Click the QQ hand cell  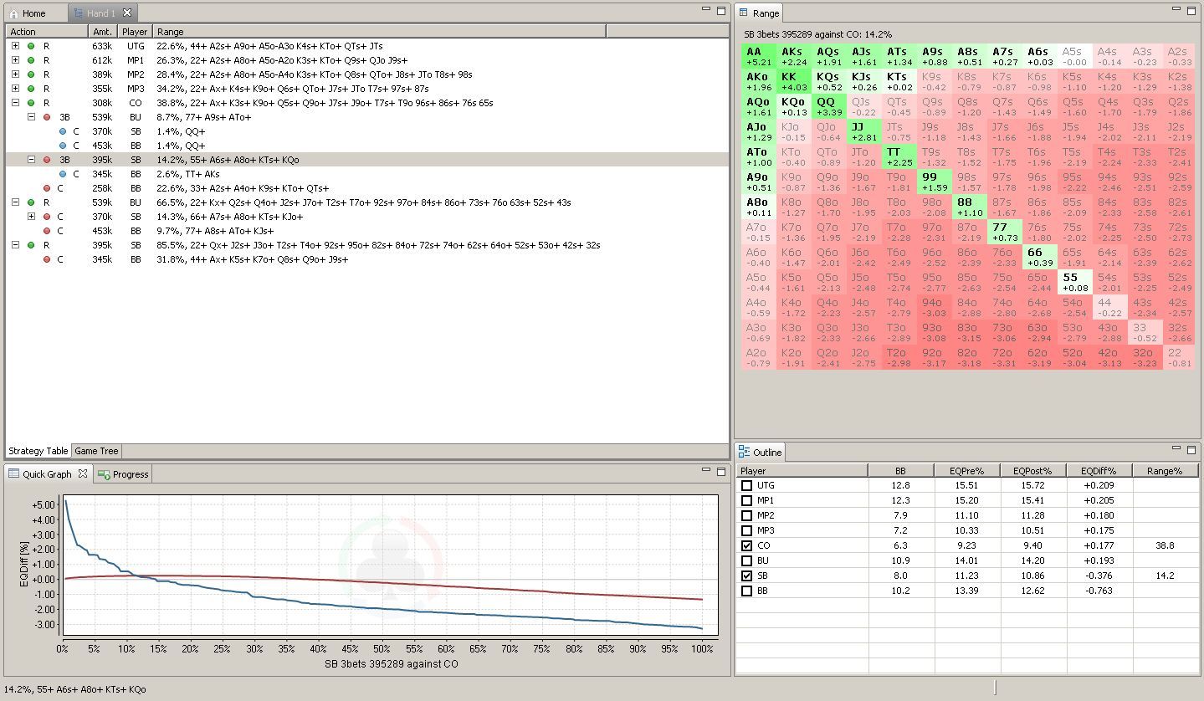coord(828,106)
